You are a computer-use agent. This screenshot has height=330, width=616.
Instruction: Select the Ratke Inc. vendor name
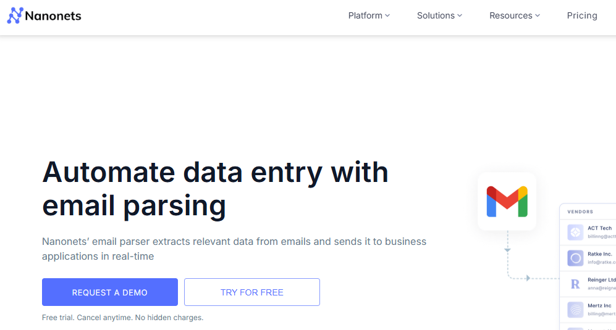click(599, 254)
